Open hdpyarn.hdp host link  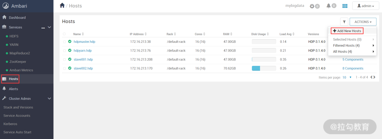(x=83, y=51)
